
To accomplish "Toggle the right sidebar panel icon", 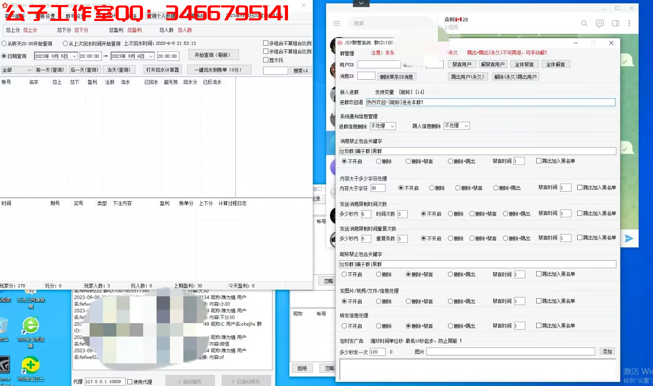I will pos(615,23).
